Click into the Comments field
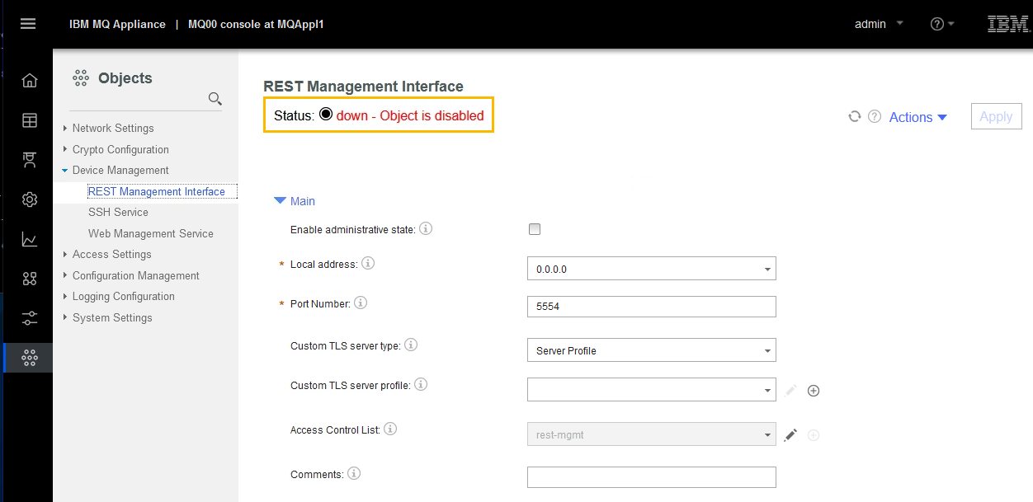The width and height of the screenshot is (1033, 502). (652, 477)
